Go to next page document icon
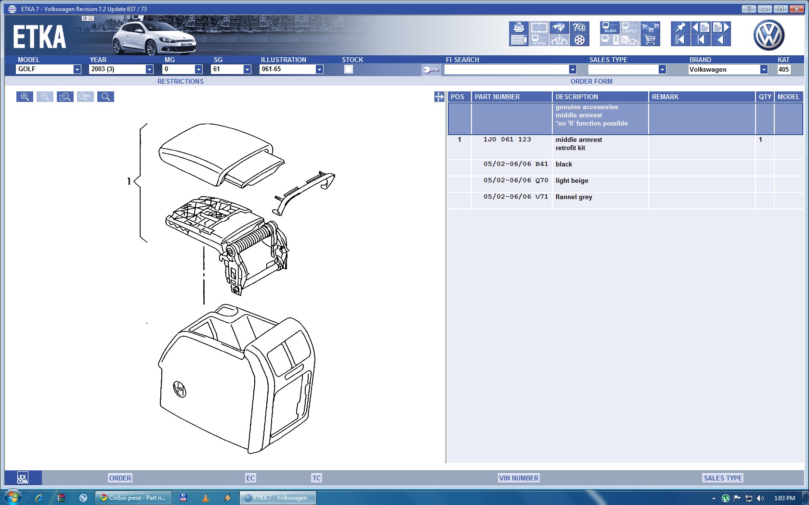This screenshot has width=809, height=505. tap(721, 27)
